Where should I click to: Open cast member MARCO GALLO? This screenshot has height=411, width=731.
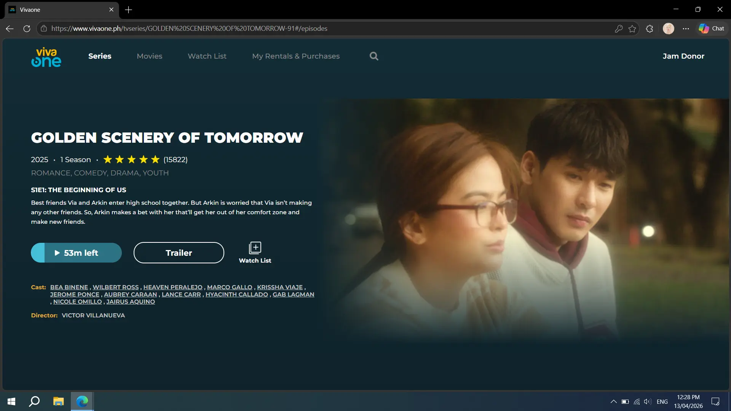pos(230,287)
